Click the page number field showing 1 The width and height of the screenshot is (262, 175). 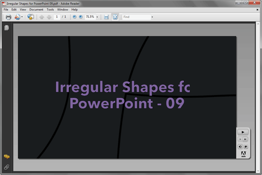pos(57,17)
